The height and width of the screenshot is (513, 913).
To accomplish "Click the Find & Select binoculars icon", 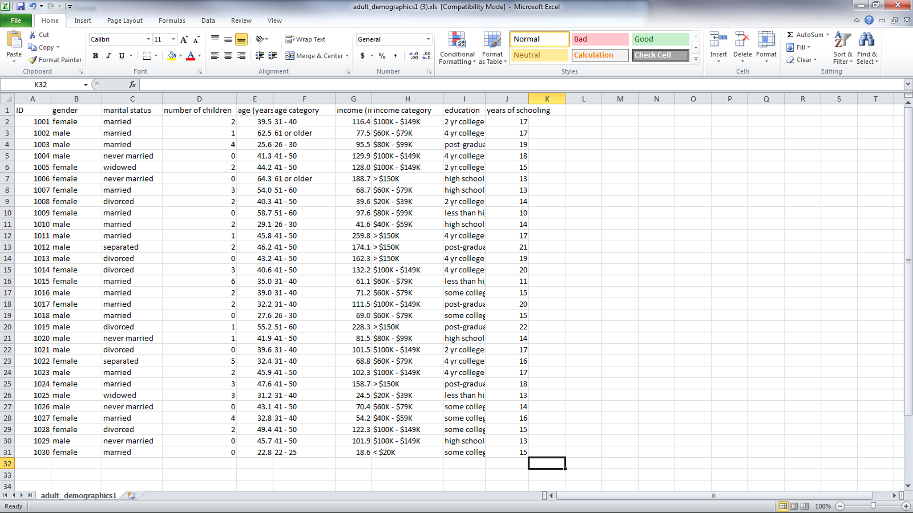I will 867,40.
